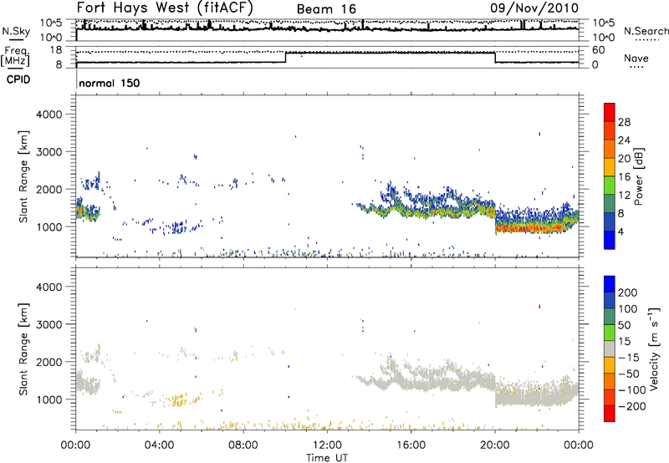This screenshot has width=669, height=463.
Task: Click the '50' velocity colorbar tick
Action: (624, 325)
